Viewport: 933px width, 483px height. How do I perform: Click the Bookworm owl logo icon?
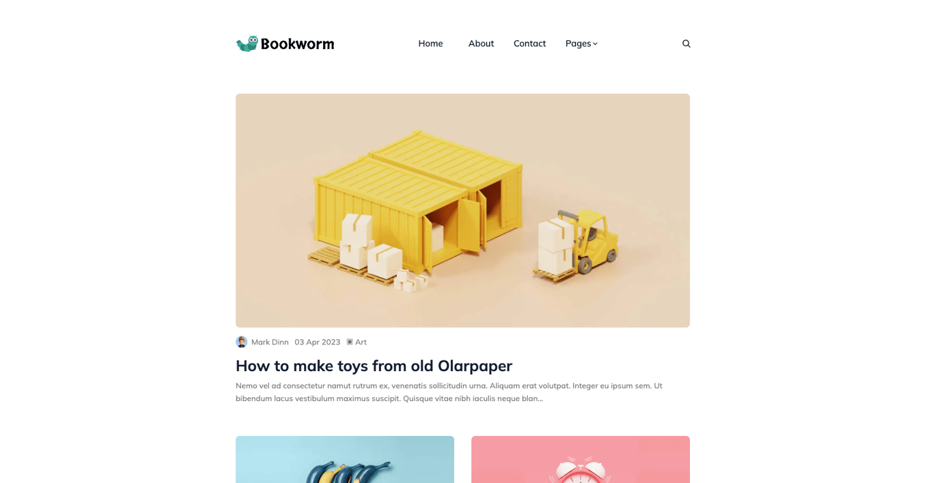coord(247,44)
